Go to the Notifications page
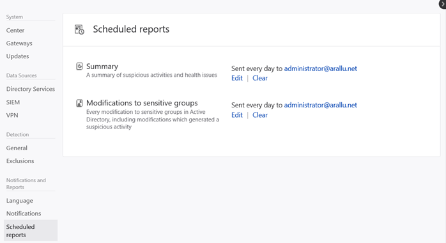 [24, 214]
